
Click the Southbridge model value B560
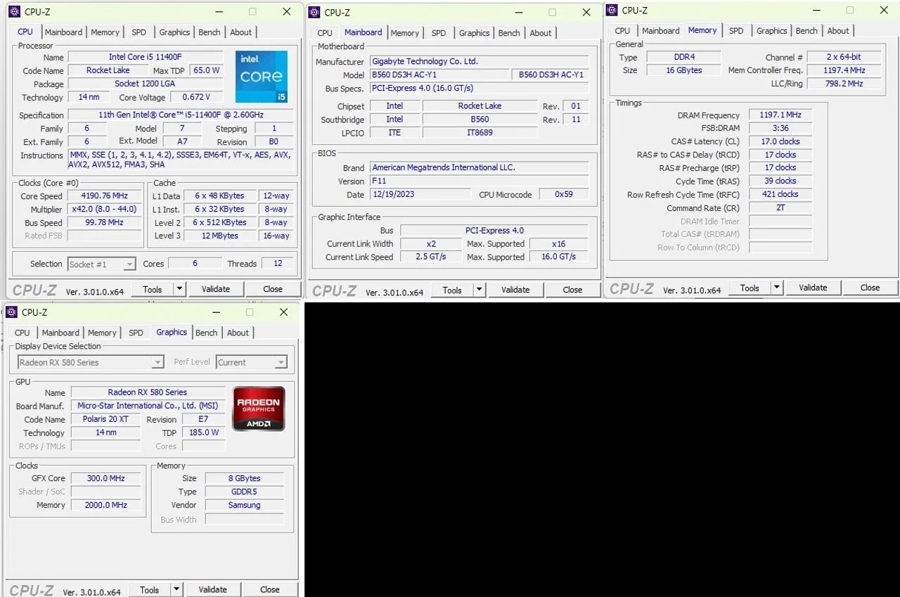(x=480, y=120)
